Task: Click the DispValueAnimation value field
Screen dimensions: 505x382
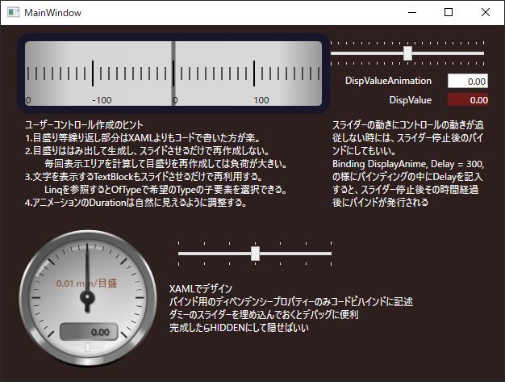Action: point(468,81)
